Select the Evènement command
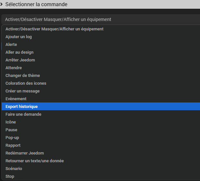Screen dimensions: 200x181 (x=101, y=99)
